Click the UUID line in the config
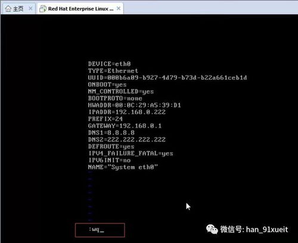 [x=167, y=77]
